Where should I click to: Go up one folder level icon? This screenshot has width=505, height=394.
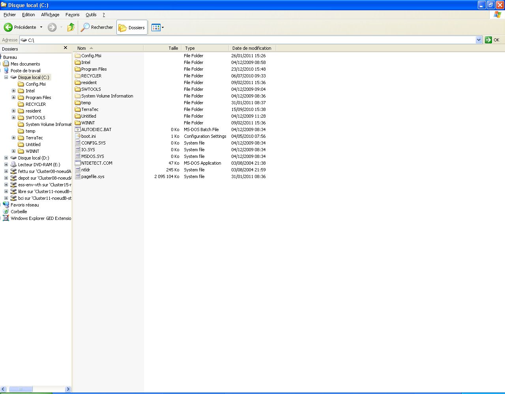coord(71,27)
